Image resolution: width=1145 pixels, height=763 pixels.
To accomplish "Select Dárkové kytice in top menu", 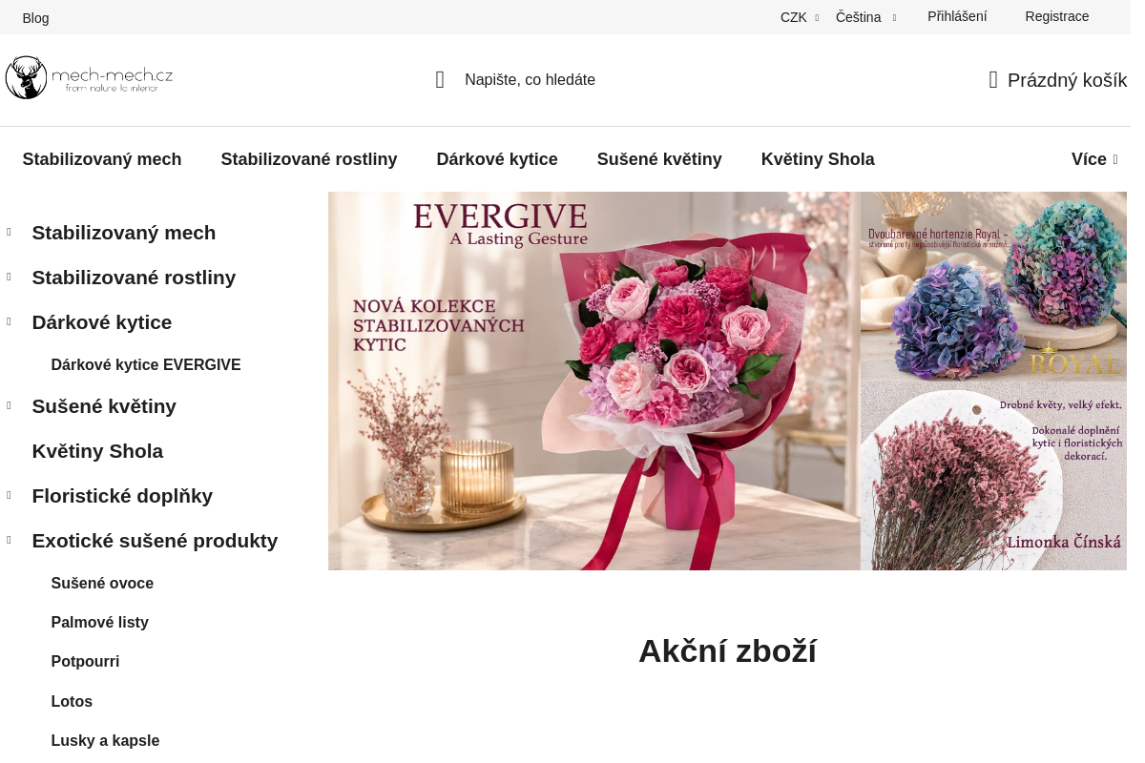I will click(x=497, y=159).
